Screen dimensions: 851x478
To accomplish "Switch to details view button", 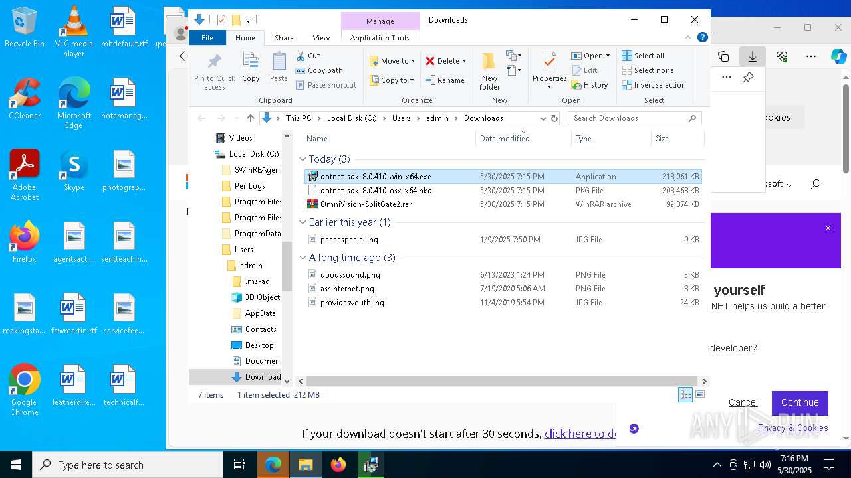I will (685, 394).
